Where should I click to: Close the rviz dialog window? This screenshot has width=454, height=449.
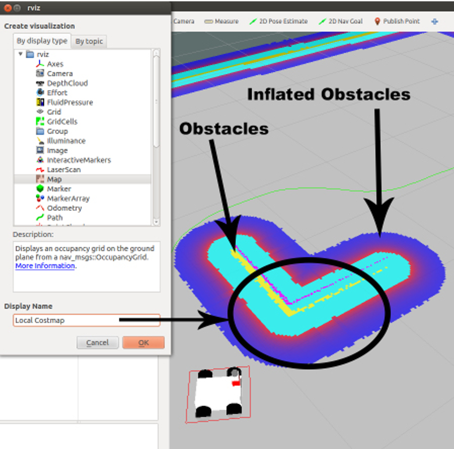click(8, 8)
